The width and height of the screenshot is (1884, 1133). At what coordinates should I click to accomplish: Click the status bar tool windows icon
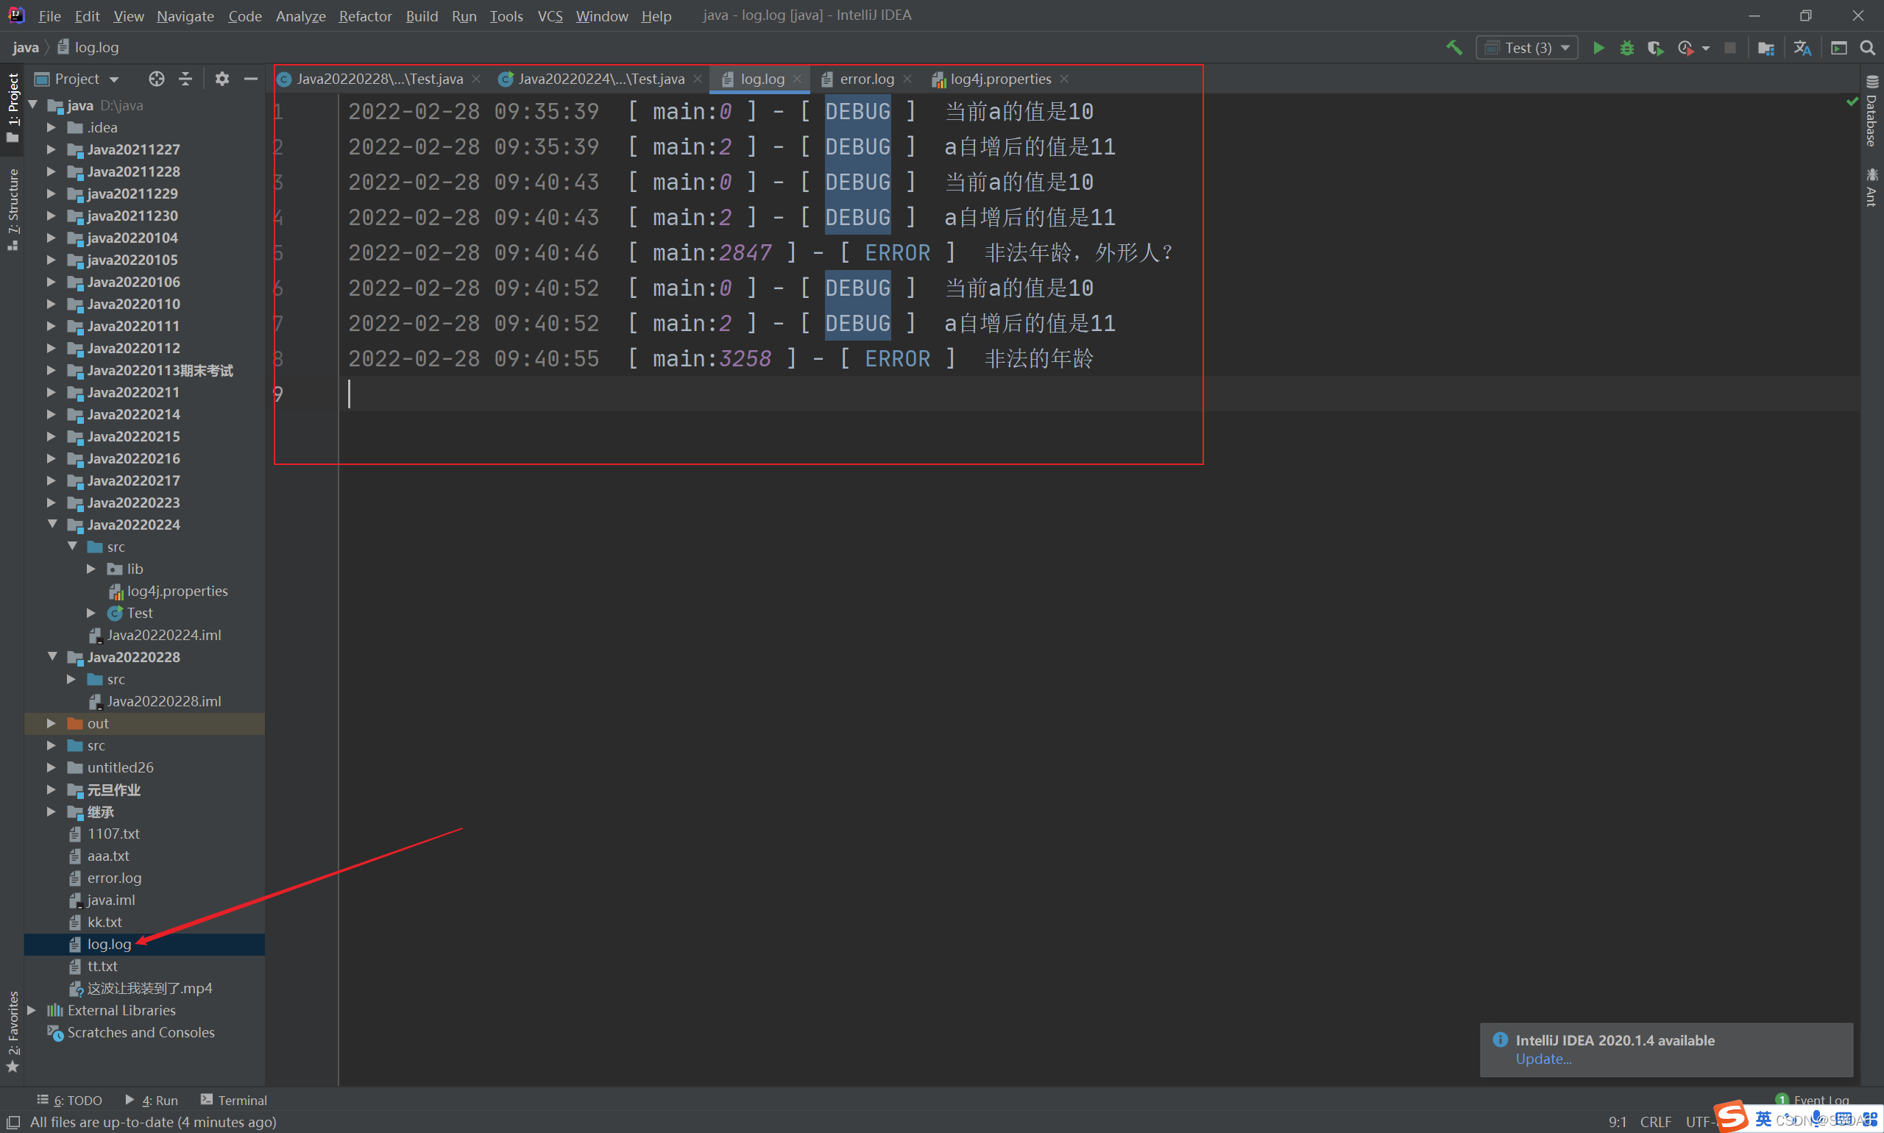click(x=13, y=1121)
